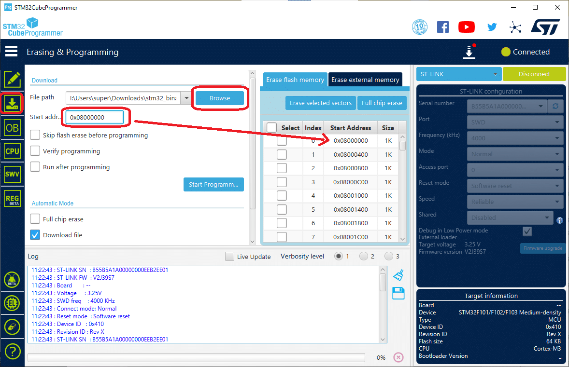Open the CPU panel
This screenshot has width=569, height=367.
13,151
